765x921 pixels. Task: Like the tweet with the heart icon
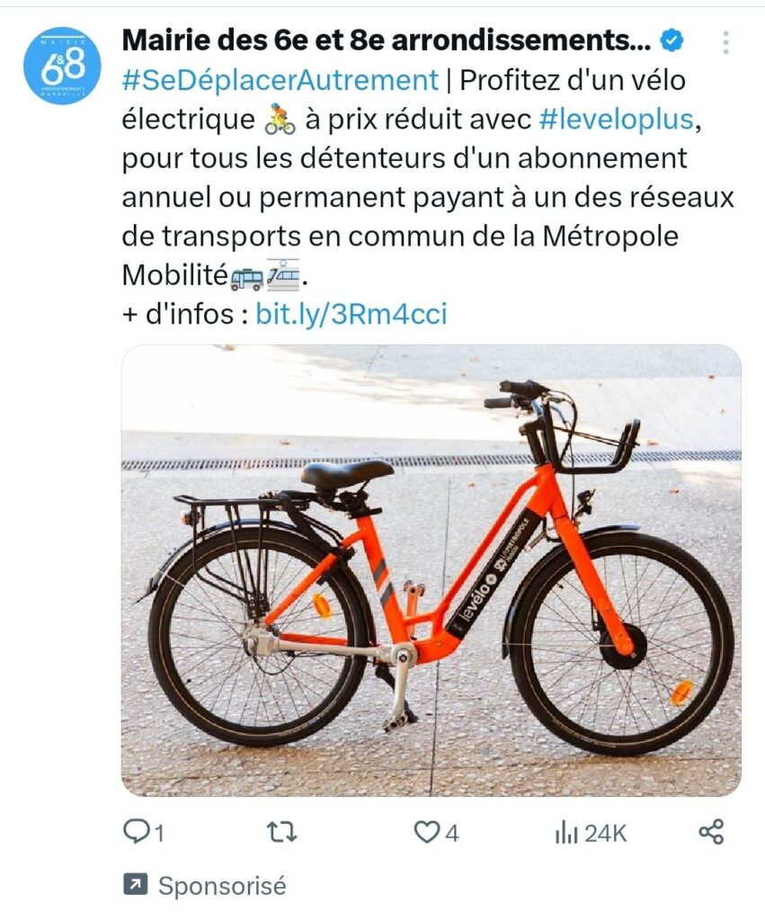click(x=426, y=832)
